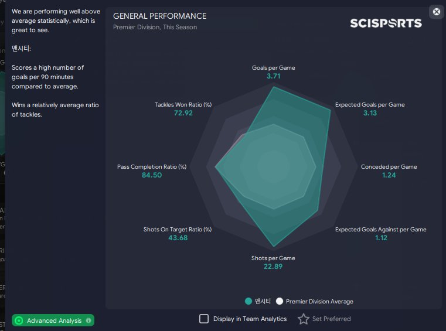Close the General Performance dialog

pos(436,11)
